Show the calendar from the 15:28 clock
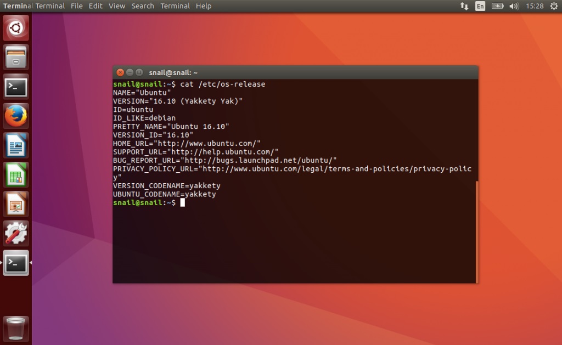Viewport: 562px width, 345px height. (535, 6)
